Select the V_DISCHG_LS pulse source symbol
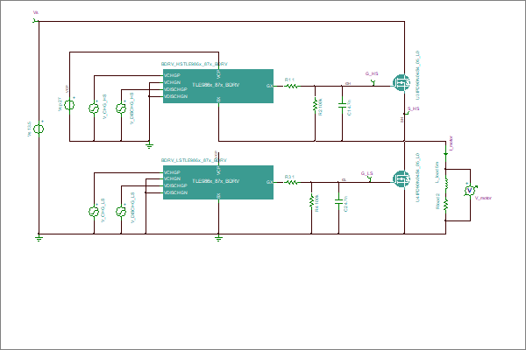This screenshot has height=350, width=526. point(121,212)
